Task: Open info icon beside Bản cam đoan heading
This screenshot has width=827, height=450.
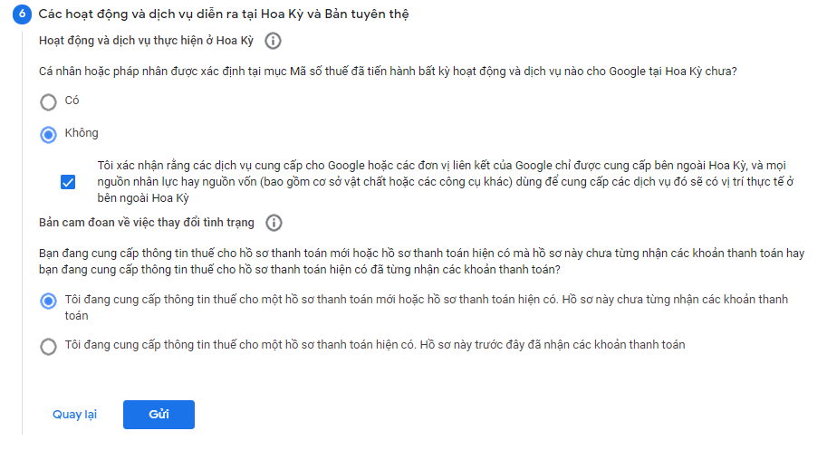Action: pyautogui.click(x=274, y=223)
